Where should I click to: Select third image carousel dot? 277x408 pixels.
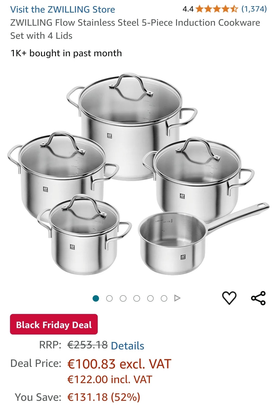coord(123,298)
